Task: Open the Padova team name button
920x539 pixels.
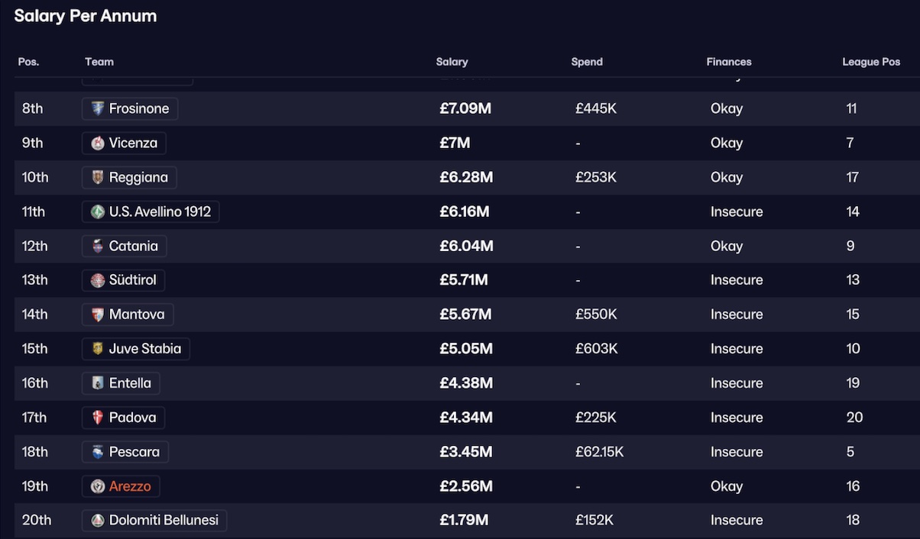Action: pos(132,418)
